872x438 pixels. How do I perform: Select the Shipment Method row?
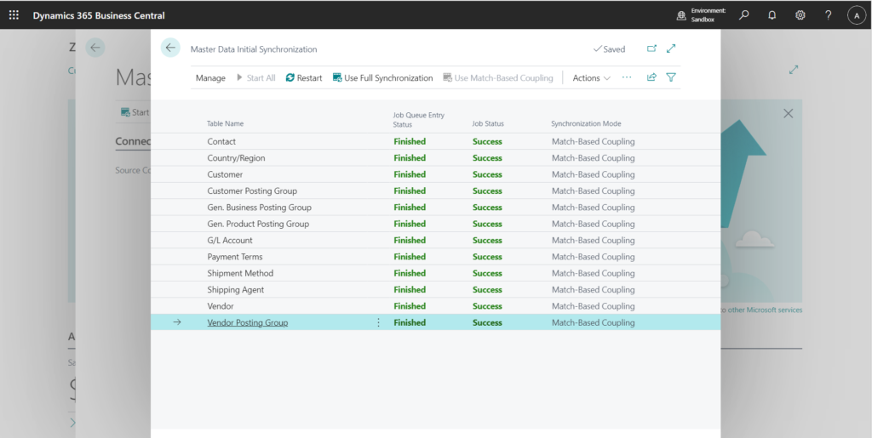[435, 273]
